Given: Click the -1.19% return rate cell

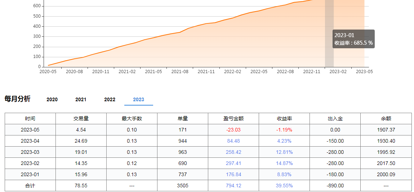Looking at the screenshot, I should (x=284, y=130).
